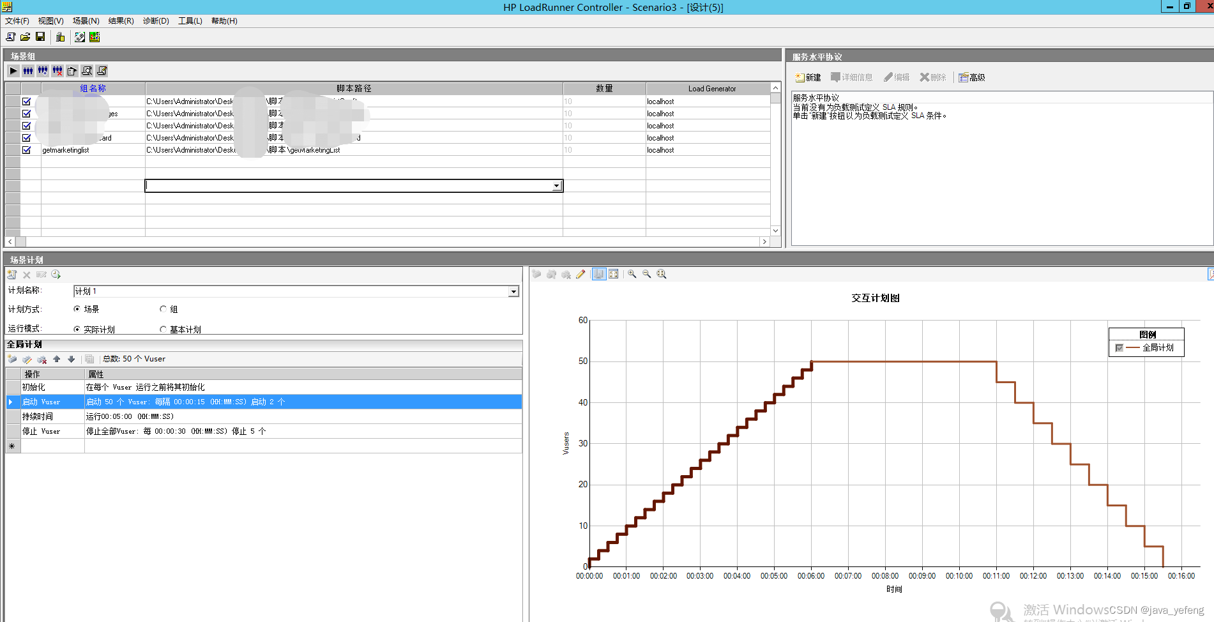This screenshot has height=622, width=1214.
Task: Click the full-screen graph icon
Action: point(614,274)
